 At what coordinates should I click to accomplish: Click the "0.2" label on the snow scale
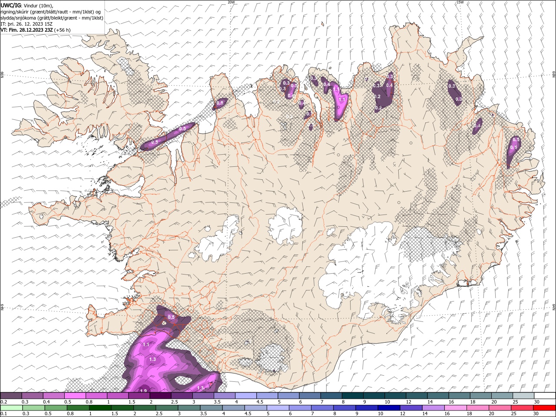point(3,402)
